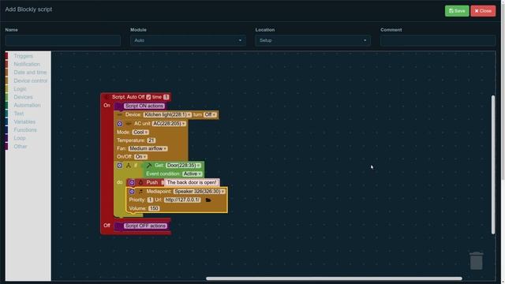This screenshot has width=505, height=284.
Task: Open the Notification toolbox category
Action: 27,65
